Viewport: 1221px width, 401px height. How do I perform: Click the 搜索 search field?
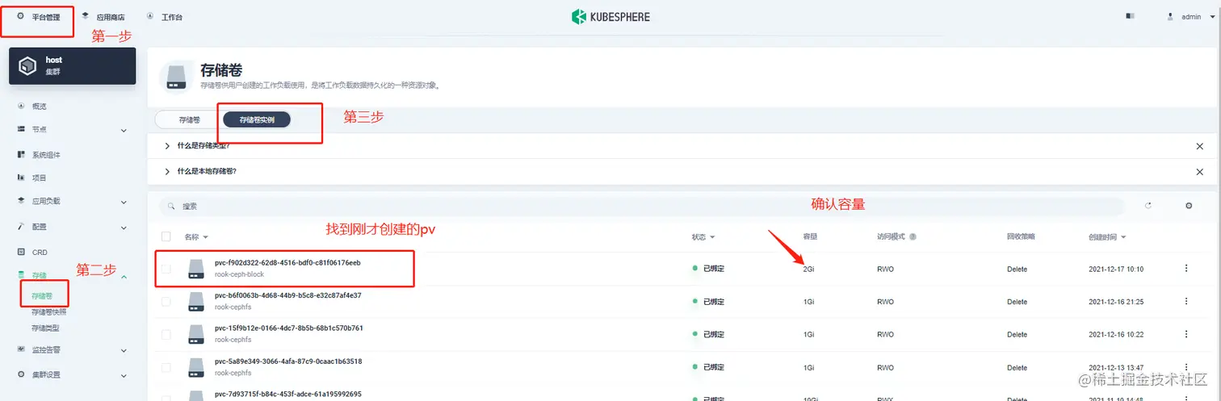pyautogui.click(x=642, y=207)
